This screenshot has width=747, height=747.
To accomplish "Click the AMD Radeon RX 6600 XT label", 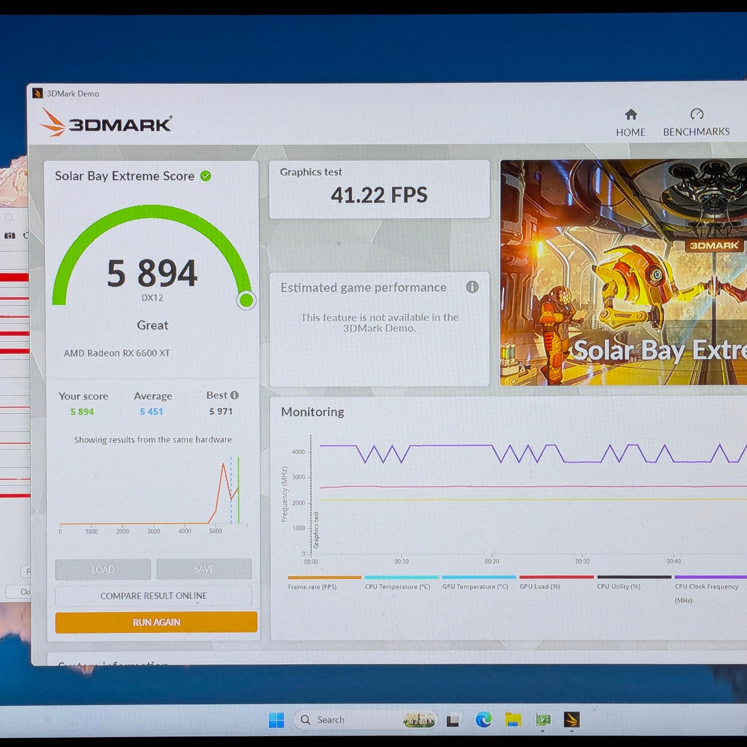I will click(x=117, y=353).
